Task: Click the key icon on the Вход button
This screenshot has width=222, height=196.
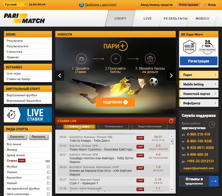Action: 205,5
